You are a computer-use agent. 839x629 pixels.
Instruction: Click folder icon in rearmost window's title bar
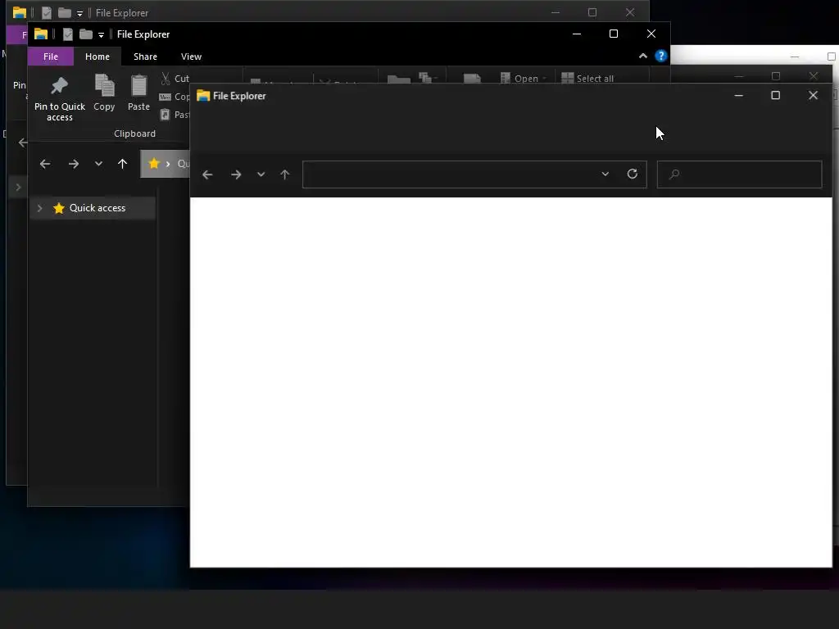point(20,12)
